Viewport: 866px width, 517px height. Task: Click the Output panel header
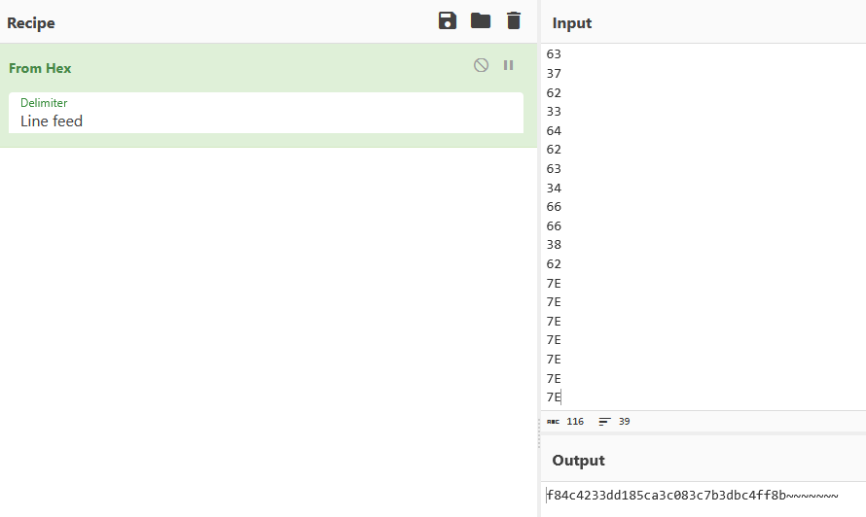[x=578, y=461]
